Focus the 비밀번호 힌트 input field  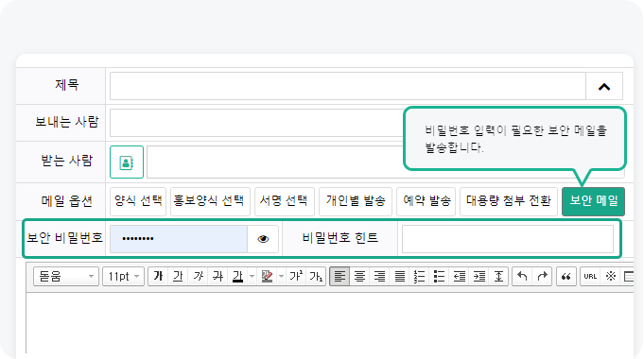click(508, 238)
